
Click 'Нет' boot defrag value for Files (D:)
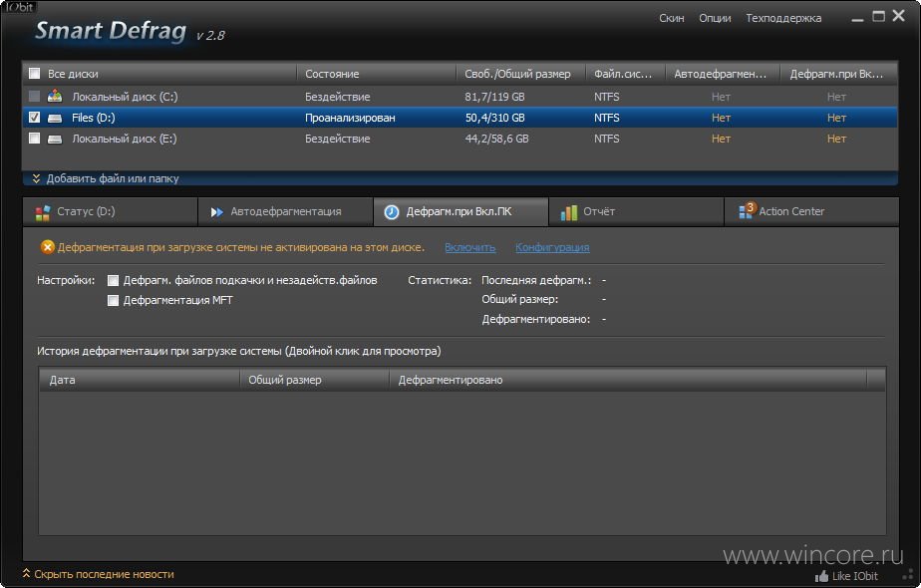coord(836,118)
